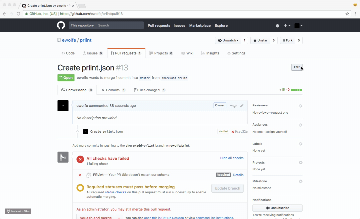Click the Edit title button

click(297, 67)
